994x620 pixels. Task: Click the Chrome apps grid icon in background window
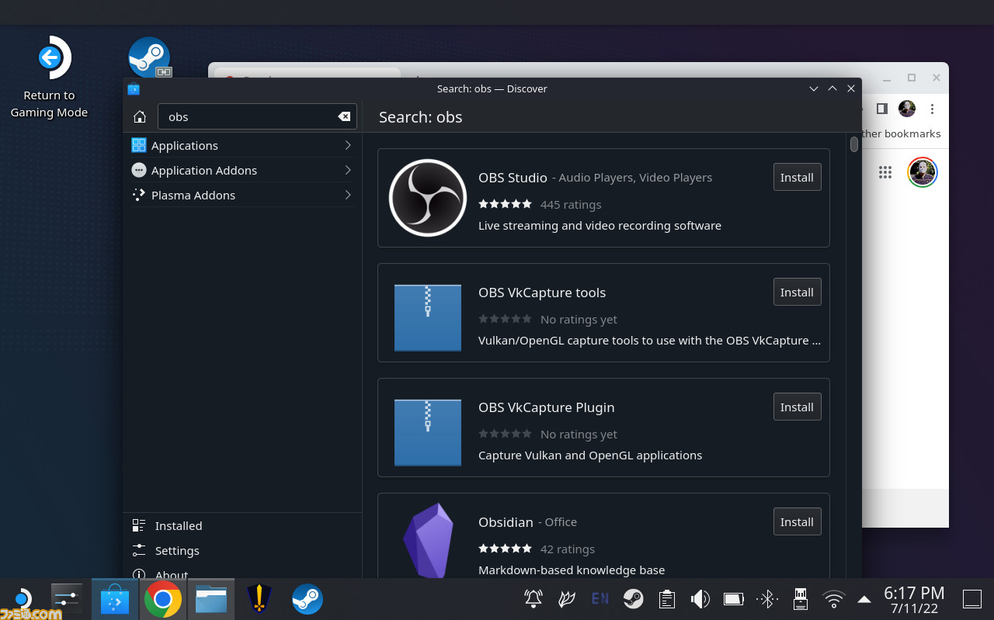(x=885, y=172)
